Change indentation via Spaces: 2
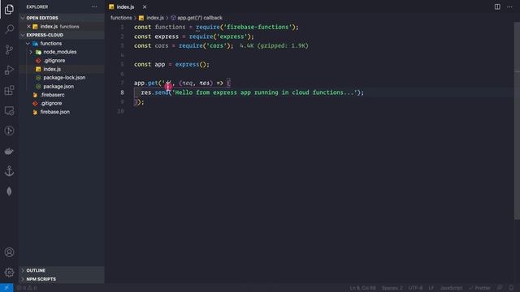 click(392, 288)
